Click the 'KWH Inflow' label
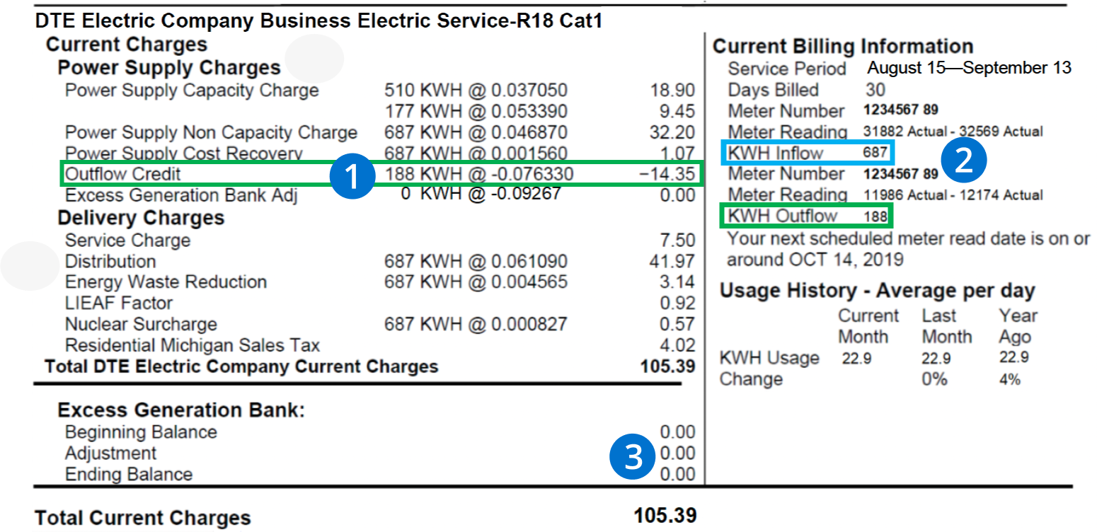The image size is (1097, 532). [x=776, y=153]
